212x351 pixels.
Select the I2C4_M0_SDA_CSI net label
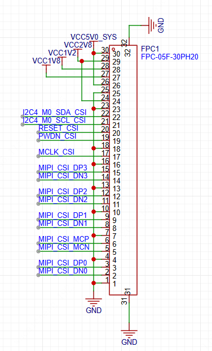click(55, 112)
